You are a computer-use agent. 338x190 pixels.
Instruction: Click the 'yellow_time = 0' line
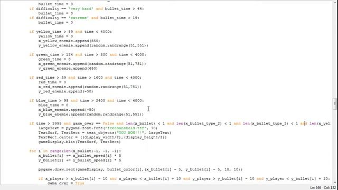click(55, 36)
